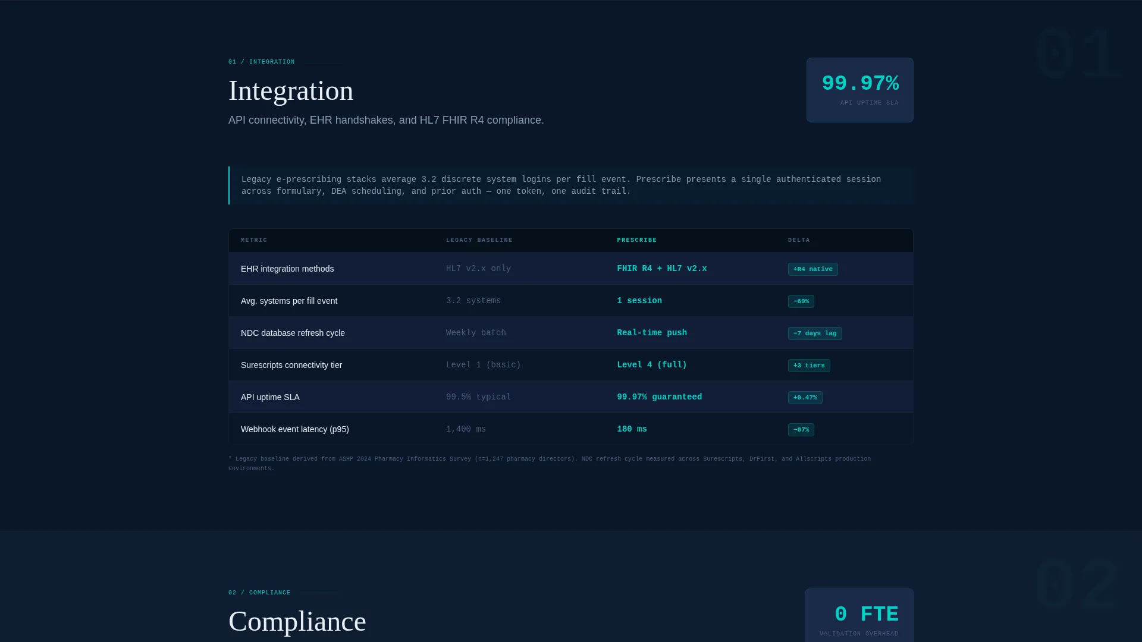Image resolution: width=1142 pixels, height=642 pixels.
Task: Click the 'Level 4 (full)' value
Action: coord(652,365)
